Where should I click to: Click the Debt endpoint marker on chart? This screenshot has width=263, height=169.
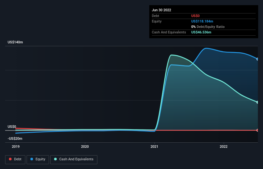258,130
